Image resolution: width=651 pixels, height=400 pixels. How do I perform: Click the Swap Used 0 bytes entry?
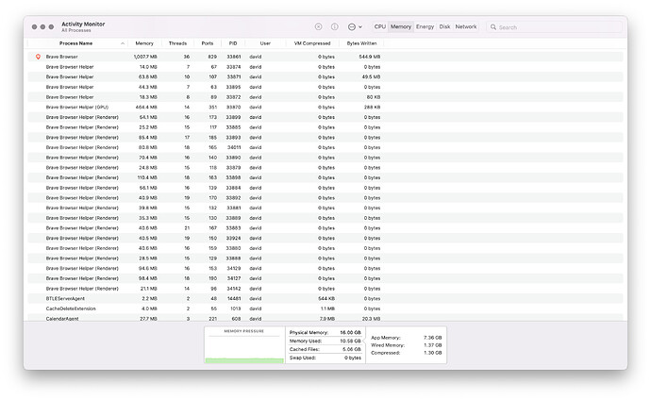point(325,358)
